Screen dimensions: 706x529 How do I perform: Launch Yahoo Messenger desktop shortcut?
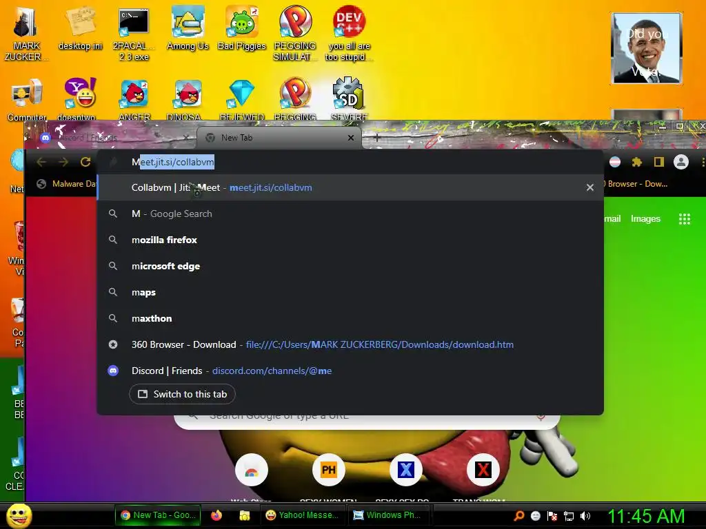(x=80, y=99)
